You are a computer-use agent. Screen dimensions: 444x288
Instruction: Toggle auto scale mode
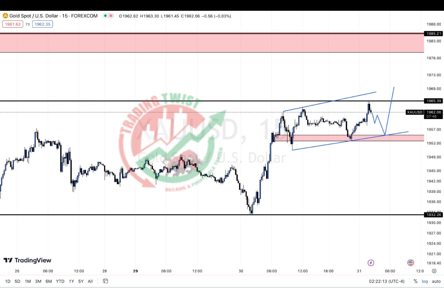coord(436,281)
